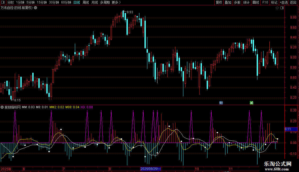
Task: Click the MM: 0.03 indicator value
Action: click(x=28, y=107)
